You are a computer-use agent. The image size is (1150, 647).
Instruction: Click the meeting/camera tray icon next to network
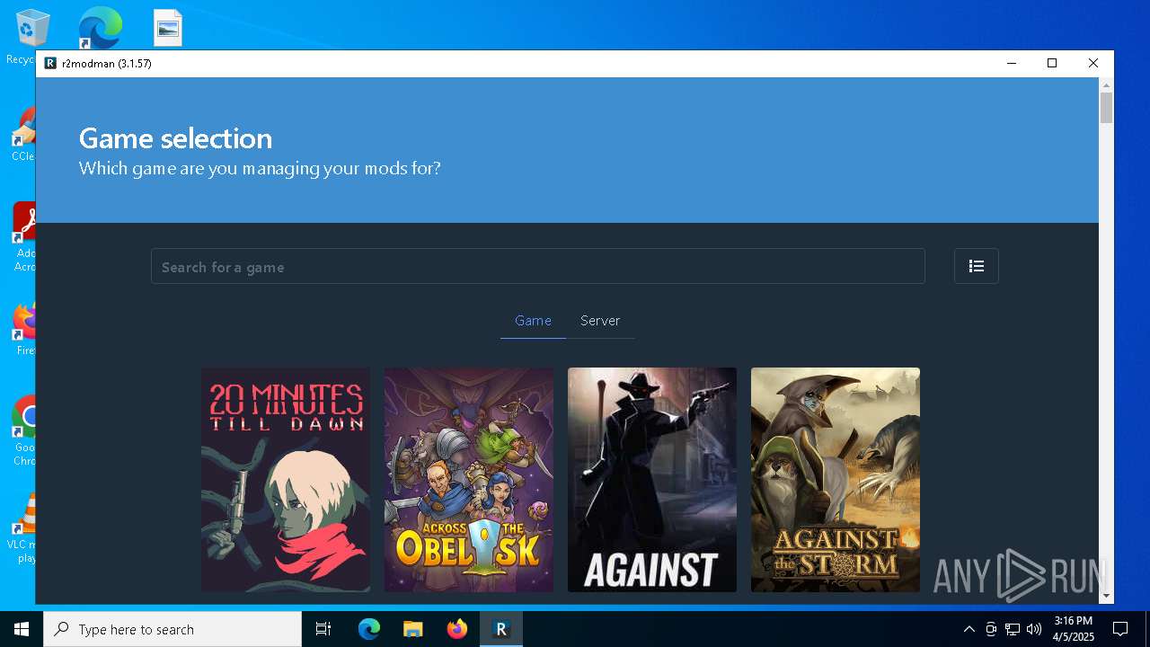click(x=991, y=629)
